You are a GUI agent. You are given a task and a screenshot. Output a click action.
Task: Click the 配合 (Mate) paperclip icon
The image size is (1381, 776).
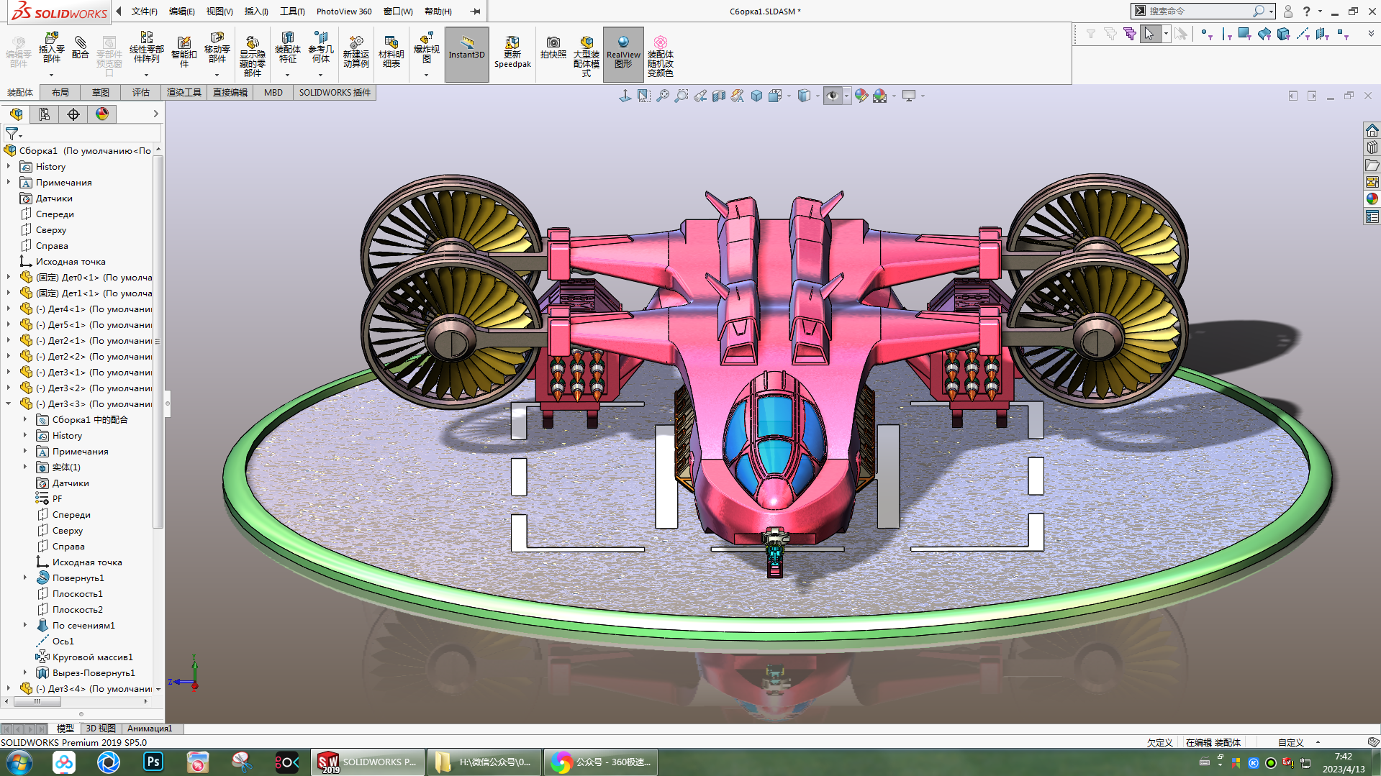[x=81, y=47]
